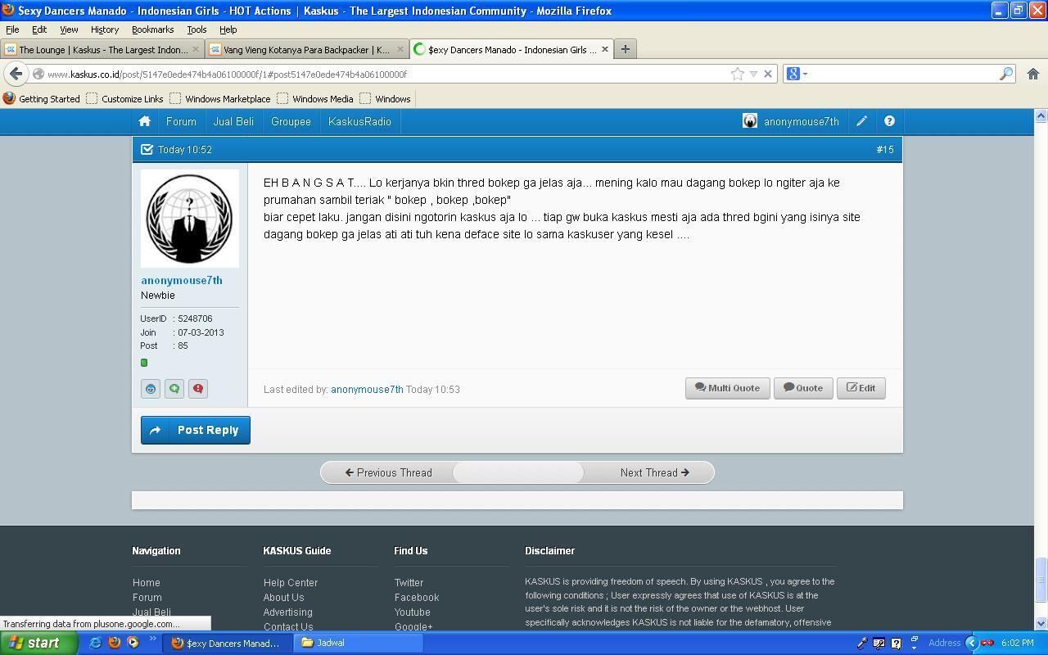Report user with red exclamation bubble icon

[x=198, y=389]
